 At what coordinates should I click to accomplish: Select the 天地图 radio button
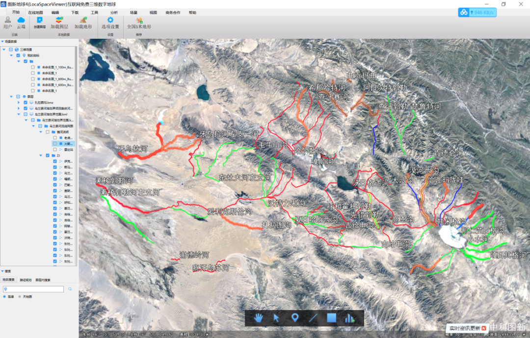click(20, 297)
